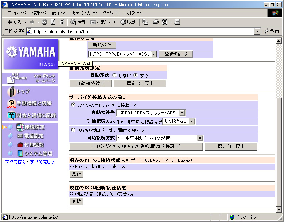Select ひとつのプロバイダに接続する radio option

pyautogui.click(x=73, y=105)
